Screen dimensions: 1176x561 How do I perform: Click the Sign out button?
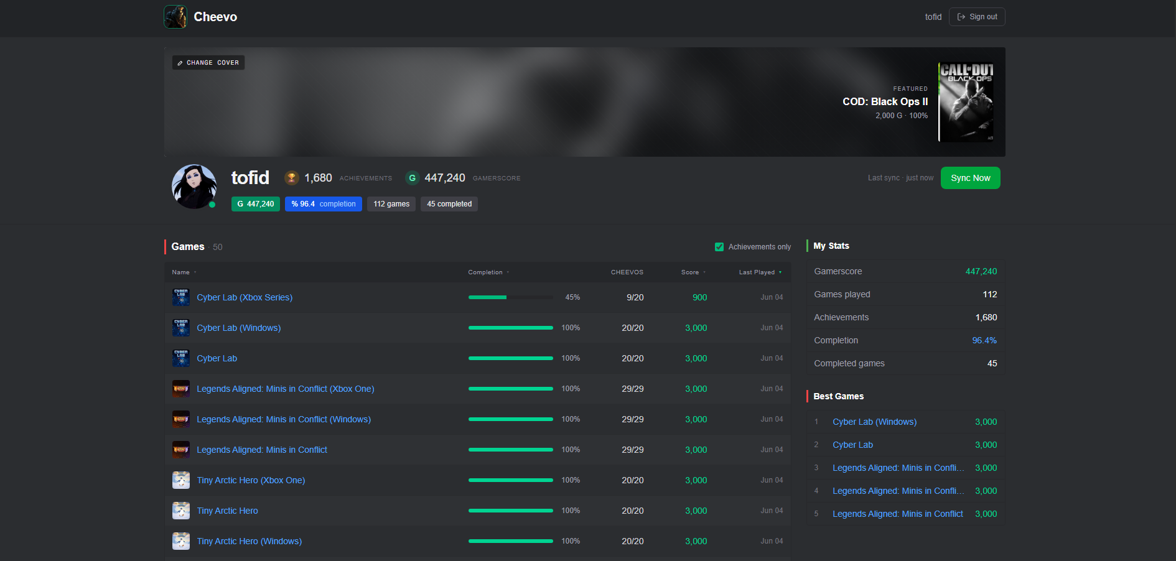[977, 17]
